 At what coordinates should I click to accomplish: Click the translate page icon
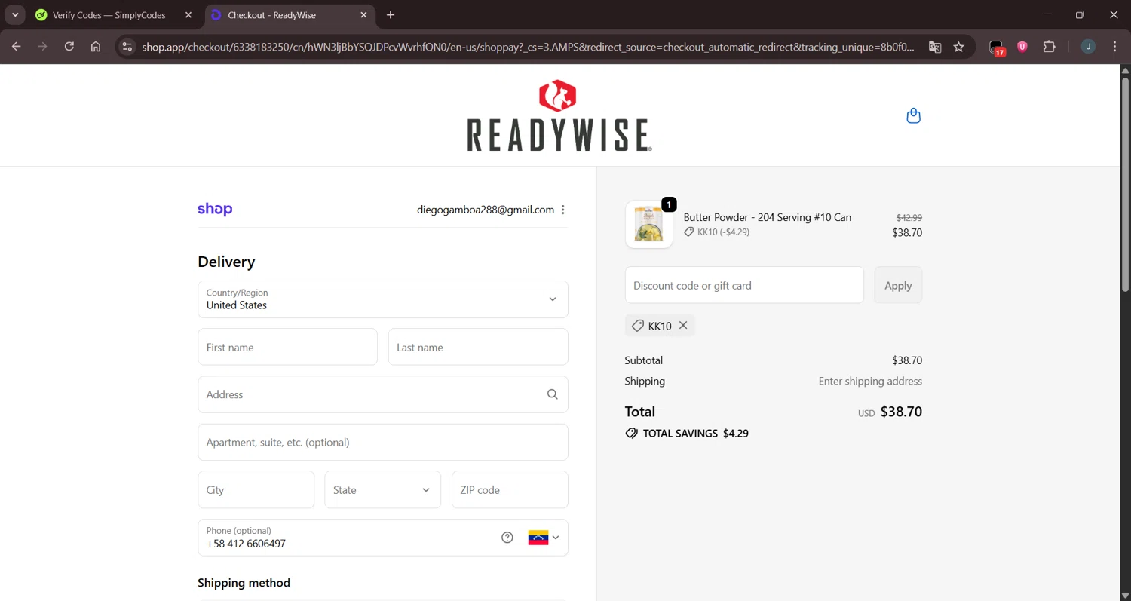[935, 47]
